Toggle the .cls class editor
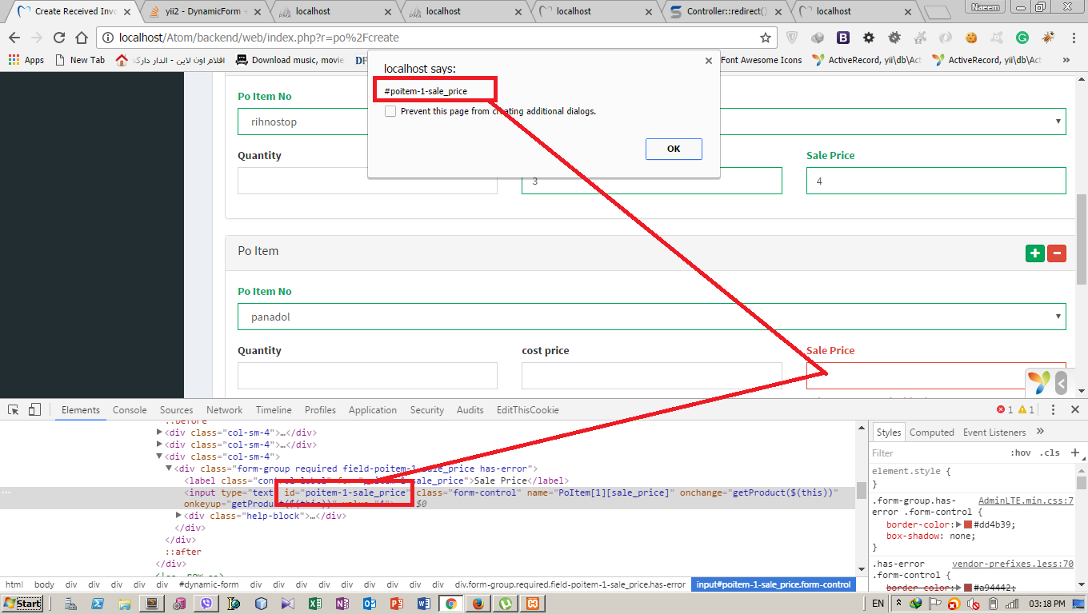Image resolution: width=1088 pixels, height=614 pixels. pos(1050,453)
